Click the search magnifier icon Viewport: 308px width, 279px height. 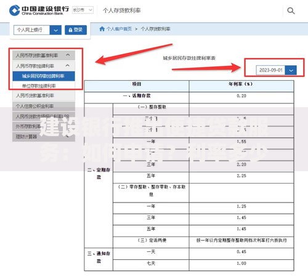pyautogui.click(x=291, y=10)
